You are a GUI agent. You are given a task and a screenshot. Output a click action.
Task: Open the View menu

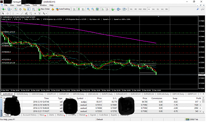tap(12, 5)
